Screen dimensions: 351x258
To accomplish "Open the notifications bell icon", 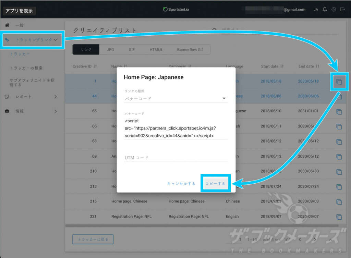I will tap(325, 9).
